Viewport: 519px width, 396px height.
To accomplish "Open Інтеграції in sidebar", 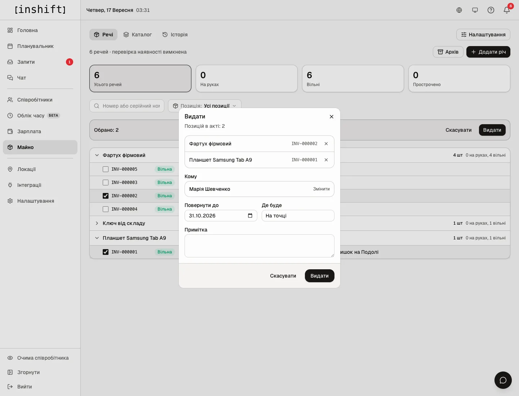I will coord(40,185).
